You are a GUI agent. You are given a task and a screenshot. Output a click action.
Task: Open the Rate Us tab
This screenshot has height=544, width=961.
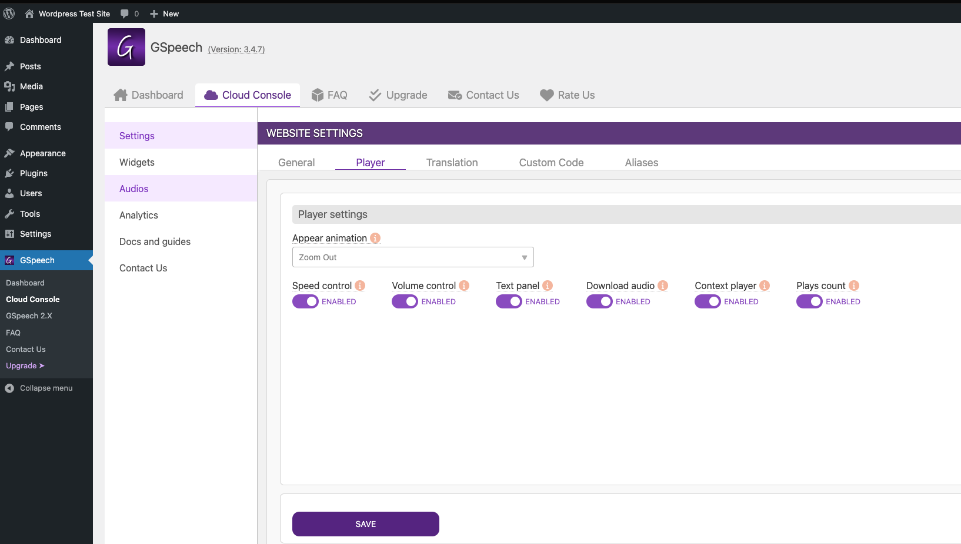[568, 95]
